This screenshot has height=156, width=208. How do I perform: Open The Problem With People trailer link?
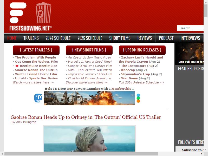point(36,57)
